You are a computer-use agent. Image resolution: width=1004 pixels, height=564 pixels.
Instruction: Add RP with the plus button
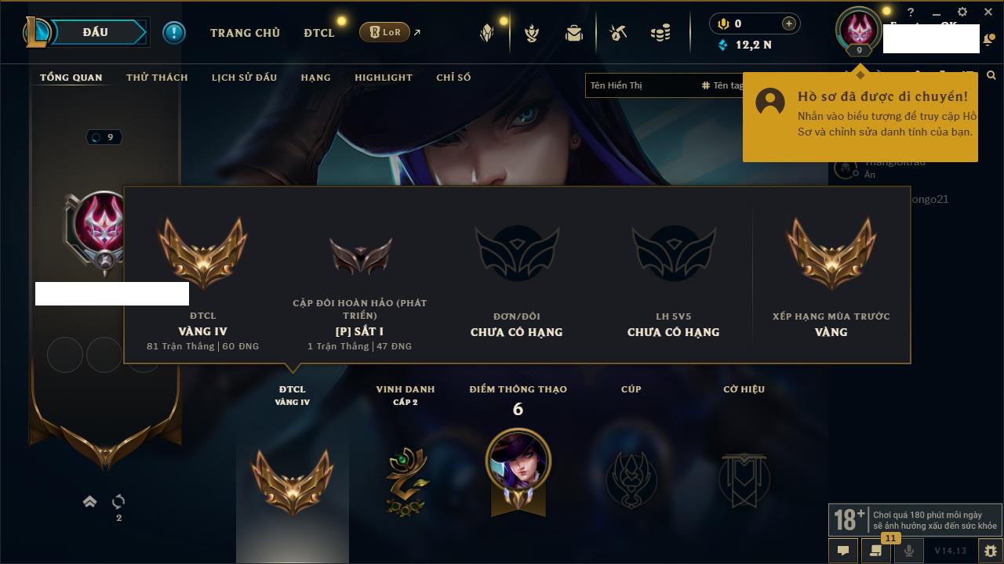(789, 23)
